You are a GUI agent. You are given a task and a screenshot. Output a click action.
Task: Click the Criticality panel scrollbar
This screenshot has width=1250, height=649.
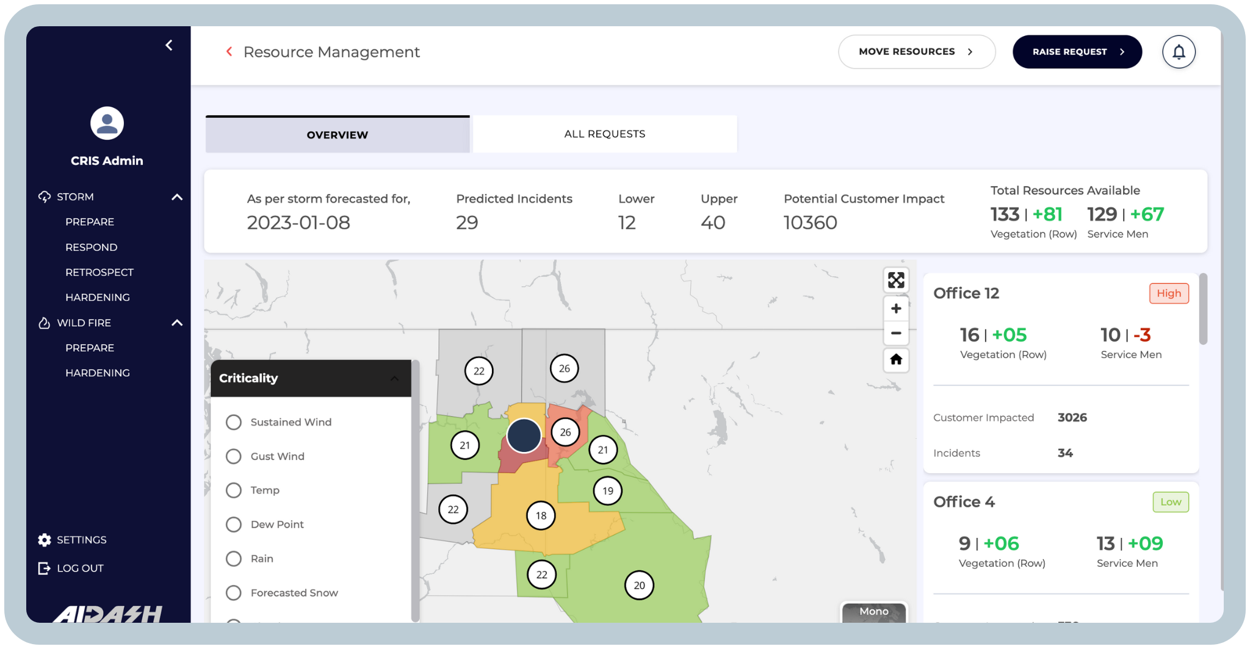pos(416,490)
